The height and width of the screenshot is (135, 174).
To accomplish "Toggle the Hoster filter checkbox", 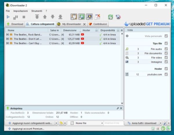I will [166, 69].
